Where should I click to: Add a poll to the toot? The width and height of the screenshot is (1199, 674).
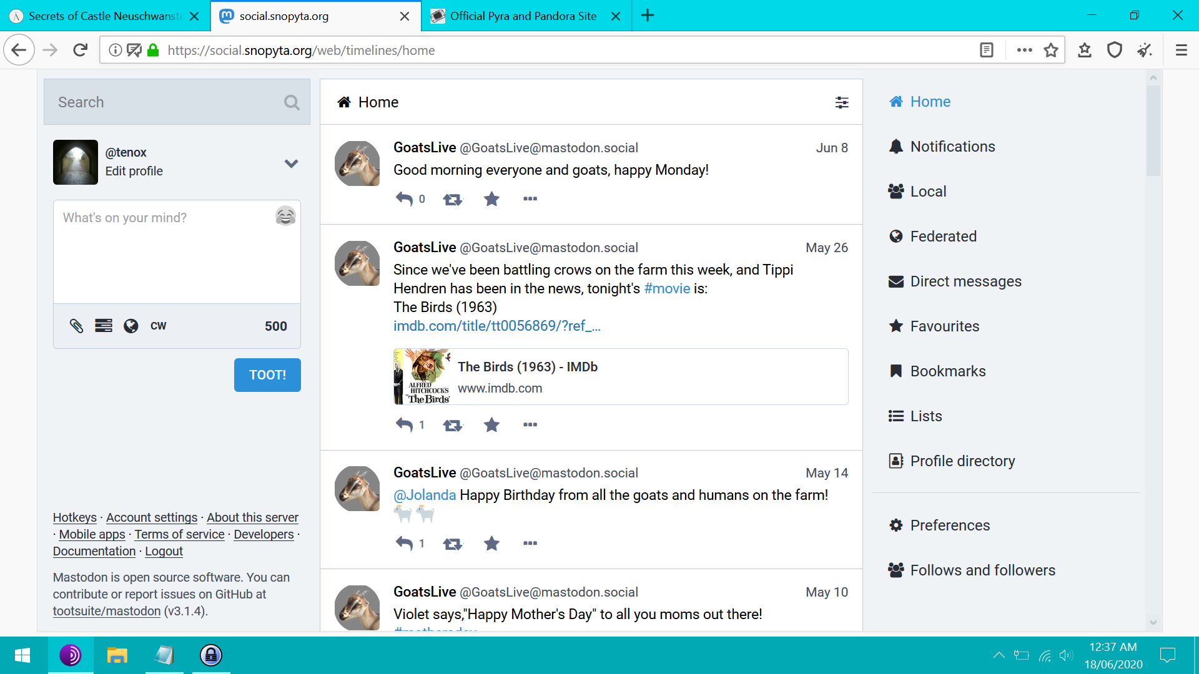pyautogui.click(x=104, y=326)
